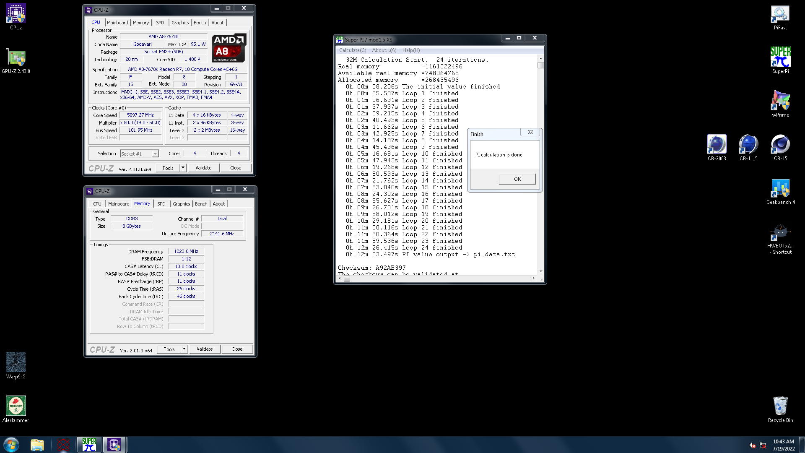
Task: Switch to CPU-Z in the taskbar
Action: pyautogui.click(x=114, y=445)
